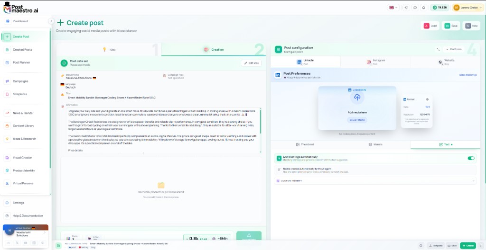Switch to the Creation step tab
Viewport: 486px width, 250px height.
[214, 50]
